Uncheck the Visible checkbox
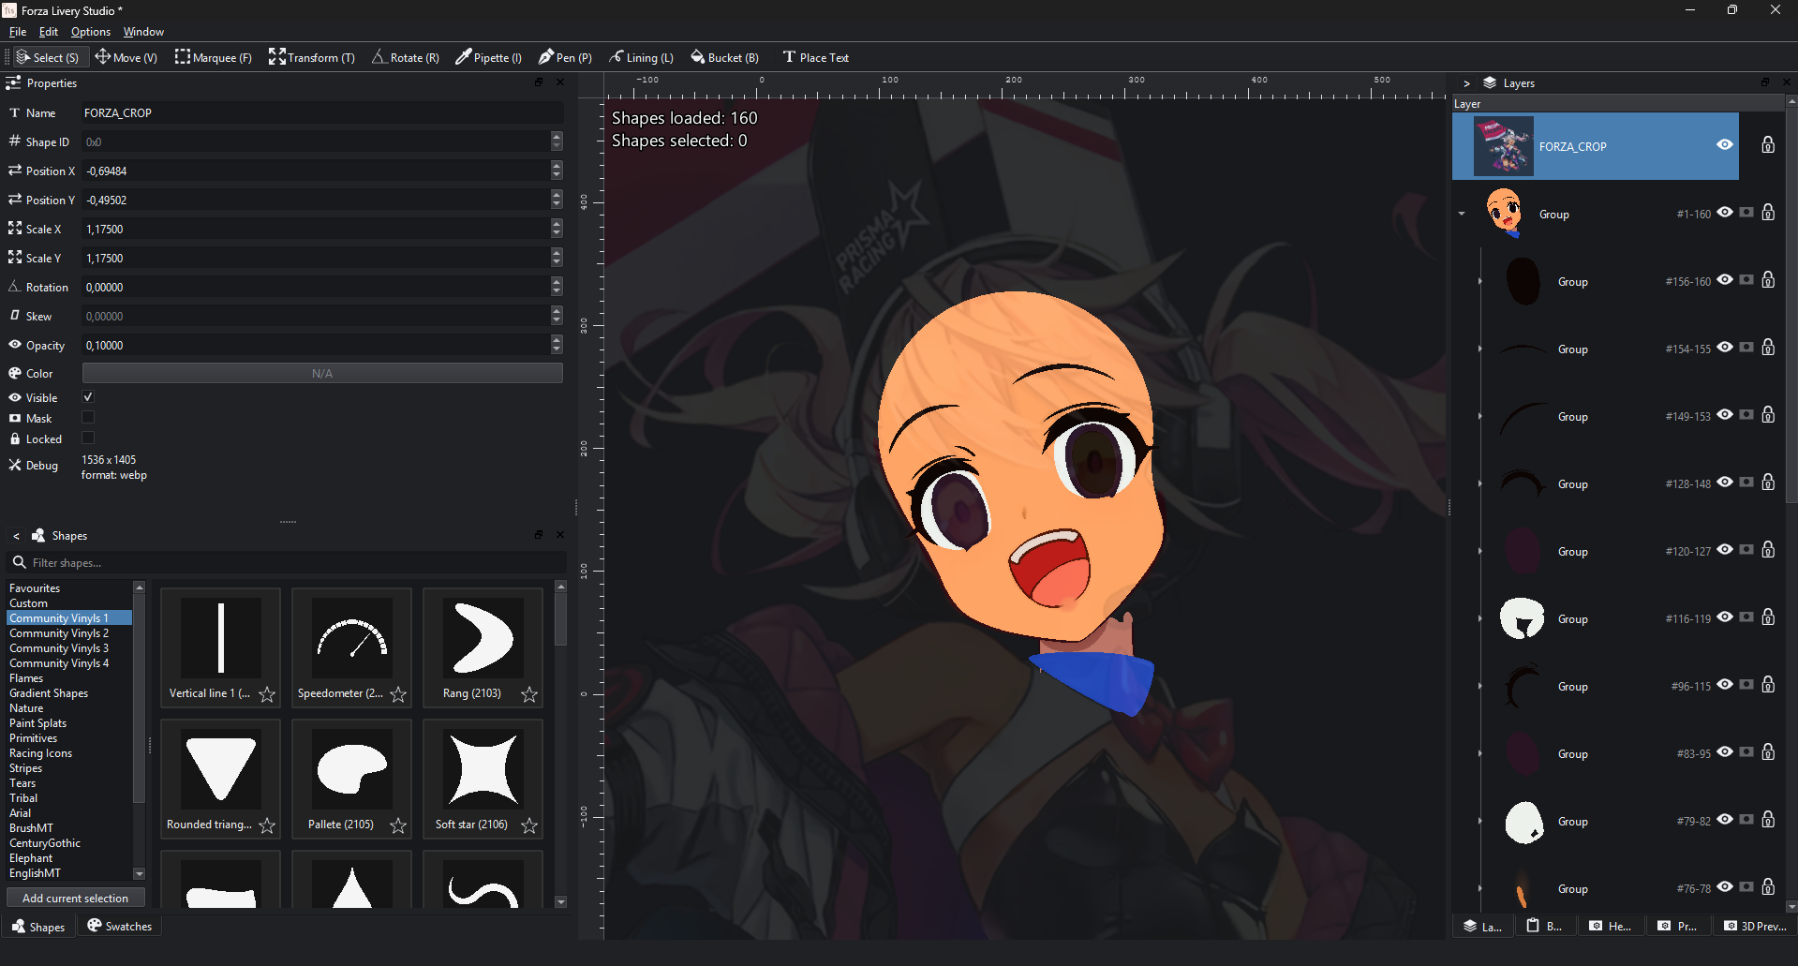 tap(88, 397)
